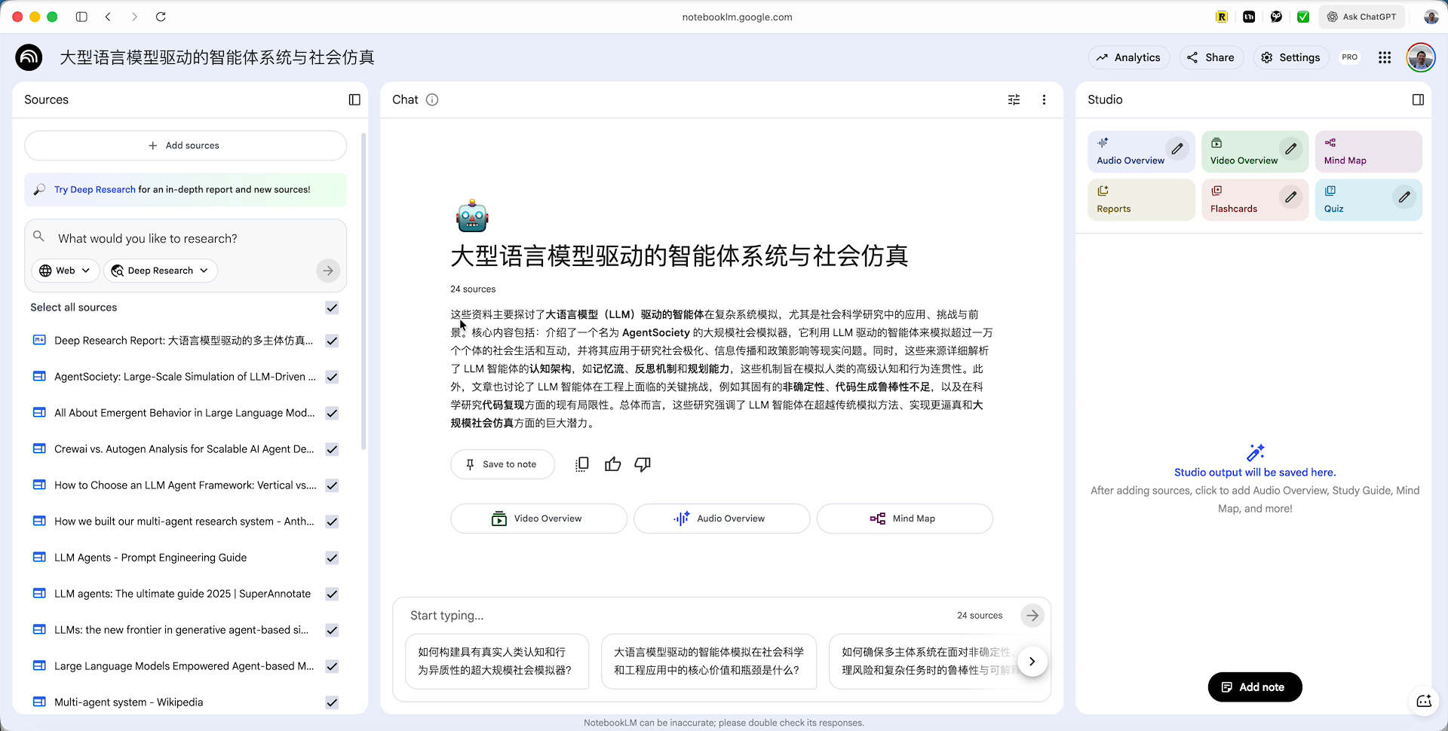Uncheck LLM Agents Prompt Engineering Guide source
Viewport: 1448px width, 731px height.
332,558
